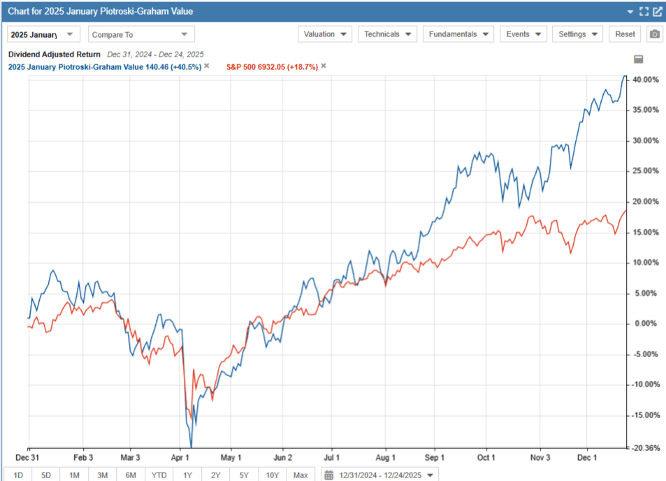This screenshot has width=666, height=481.
Task: Click the Dec 1 x-axis label
Action: point(587,458)
